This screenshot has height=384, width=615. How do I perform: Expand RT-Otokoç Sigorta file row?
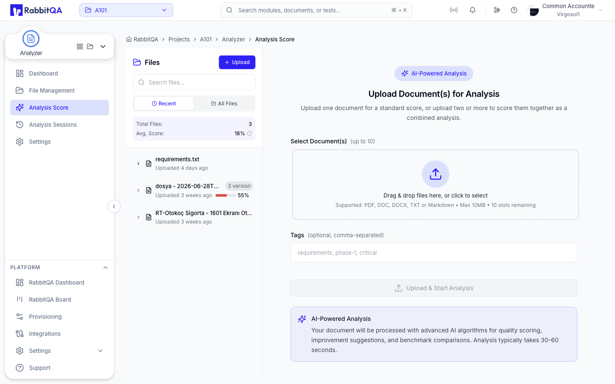(x=138, y=217)
